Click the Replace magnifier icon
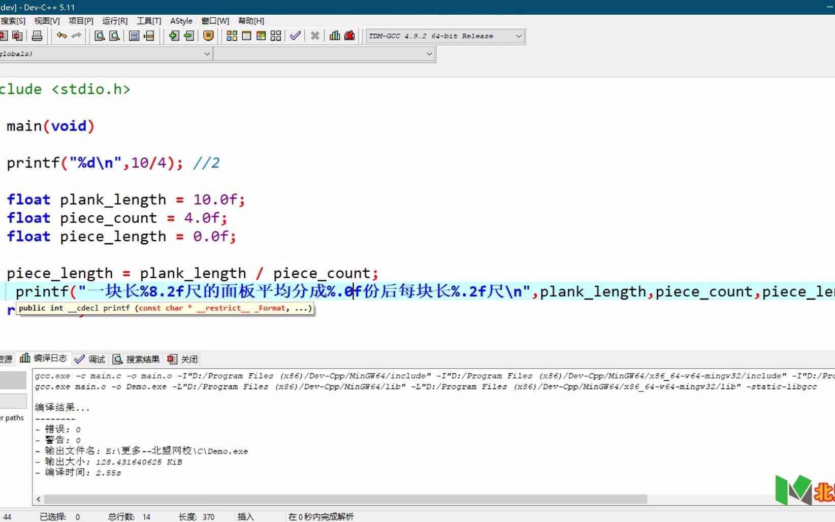The height and width of the screenshot is (522, 835). point(115,36)
